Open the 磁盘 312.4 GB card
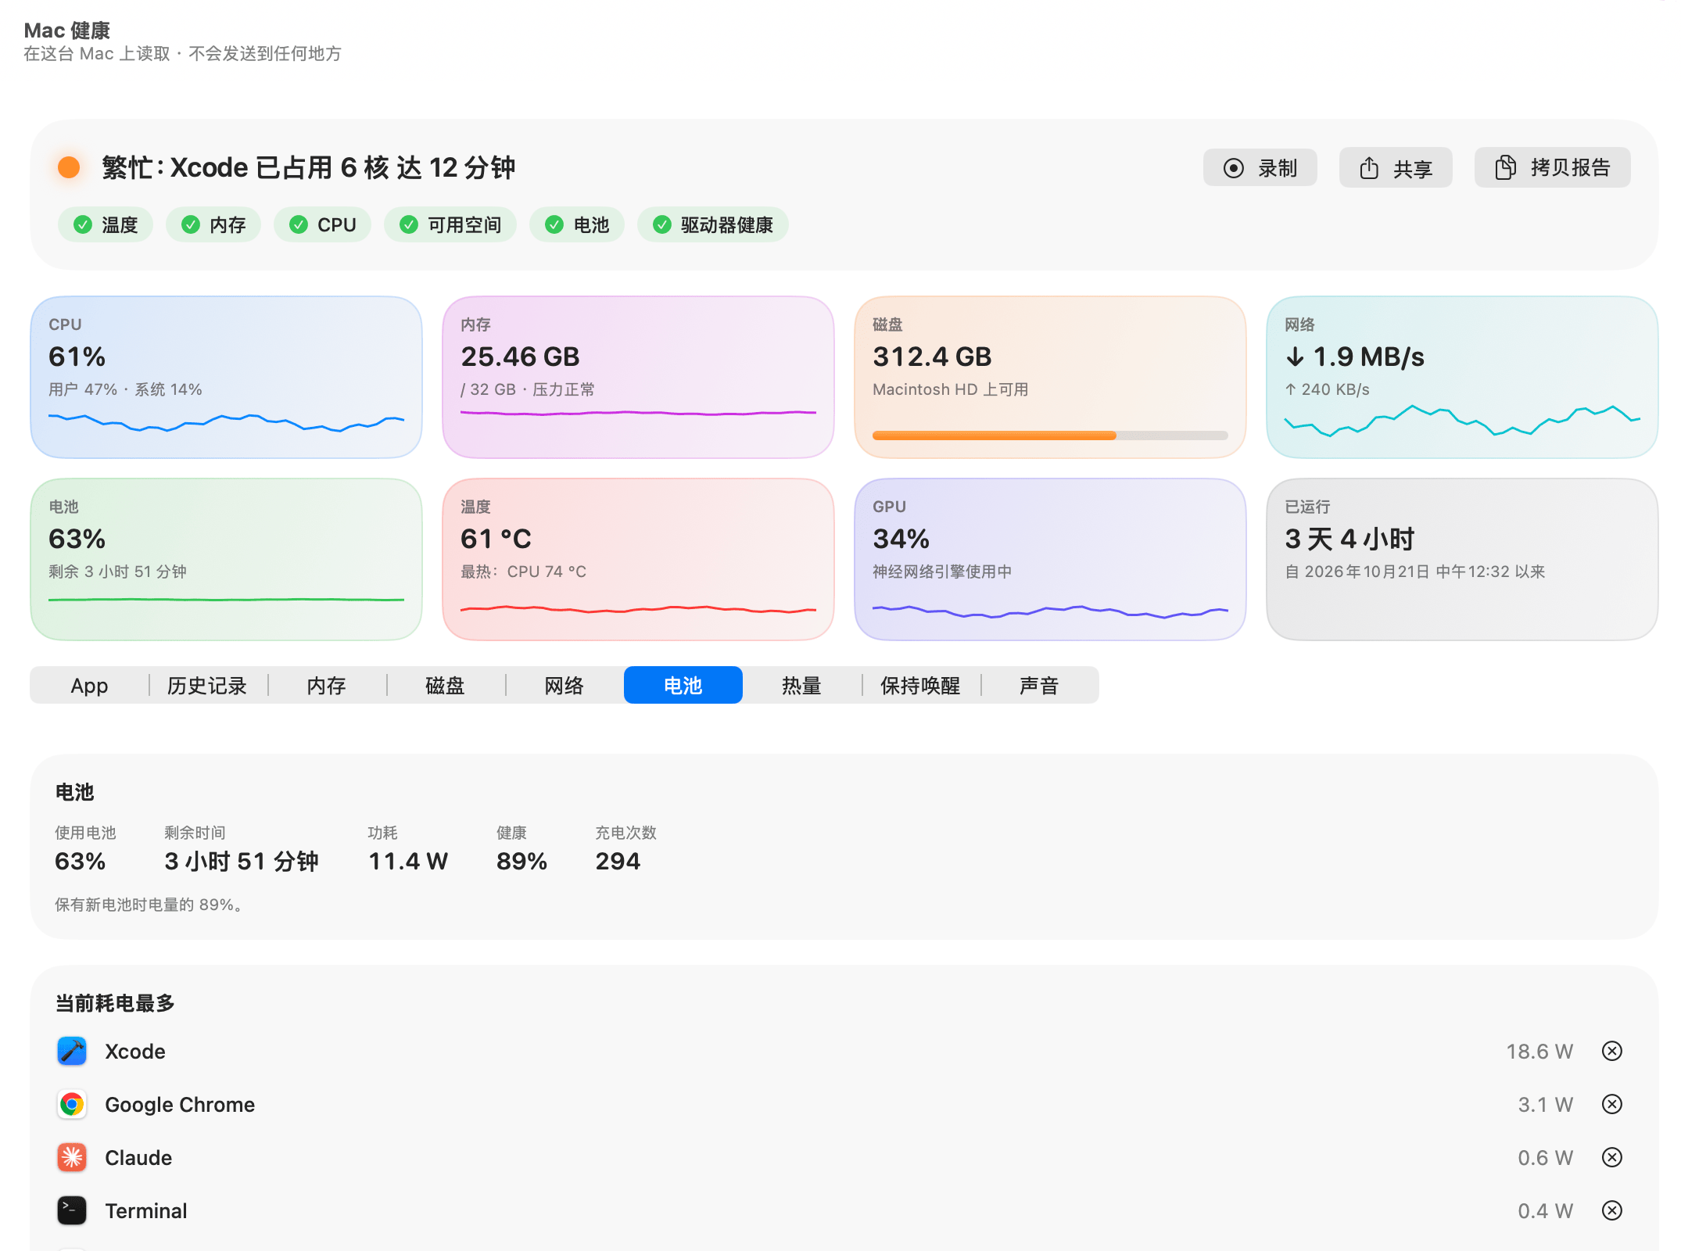 click(x=1050, y=377)
